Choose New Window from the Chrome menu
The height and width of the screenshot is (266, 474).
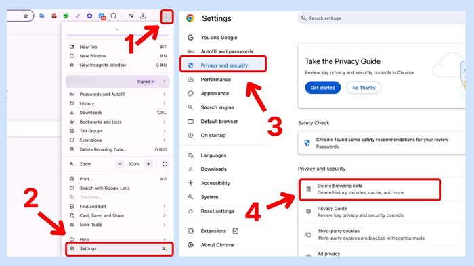click(x=118, y=56)
